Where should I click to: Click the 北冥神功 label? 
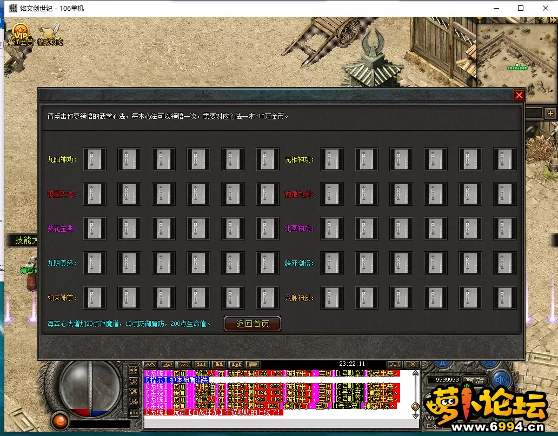click(x=299, y=229)
